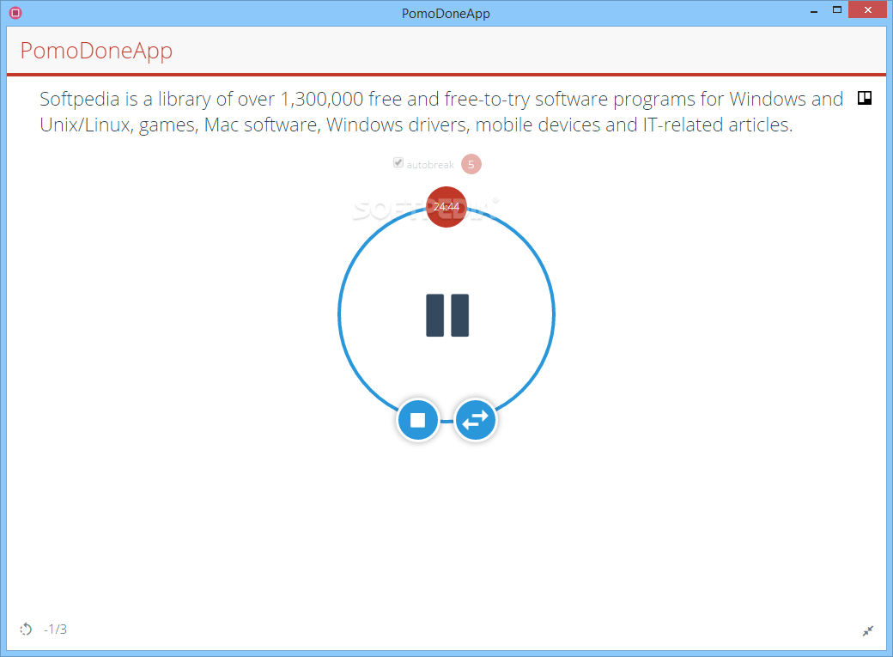
Task: Toggle the autobreak checkbox
Action: (x=398, y=163)
